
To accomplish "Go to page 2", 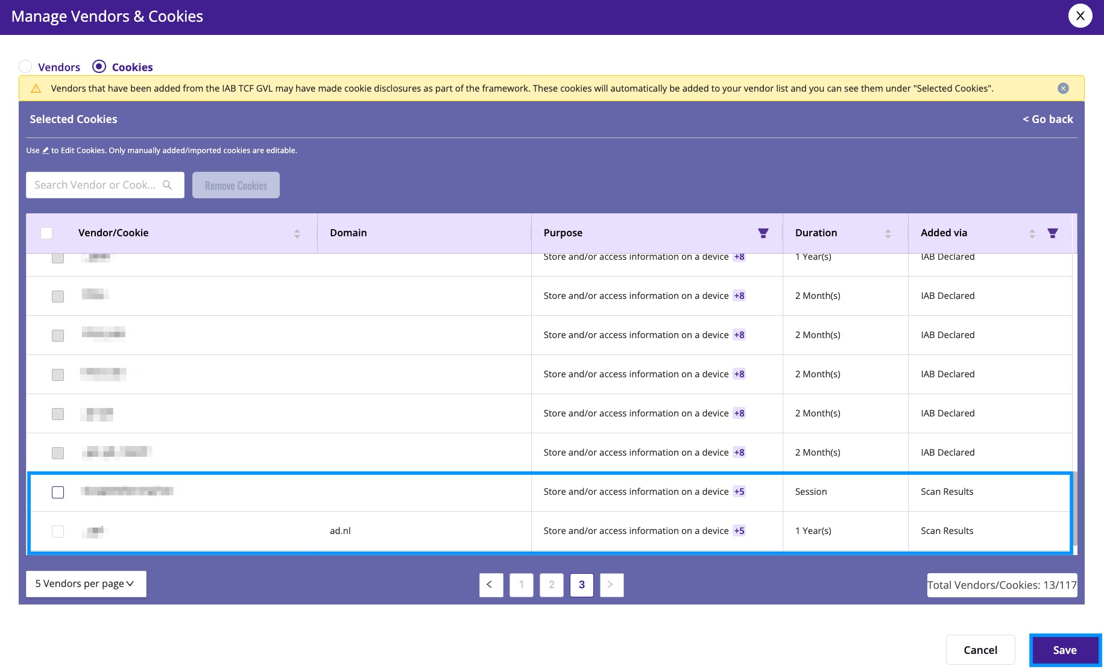I will pos(552,585).
